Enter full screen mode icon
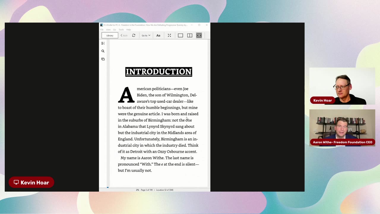This screenshot has width=380, height=214. [169, 35]
